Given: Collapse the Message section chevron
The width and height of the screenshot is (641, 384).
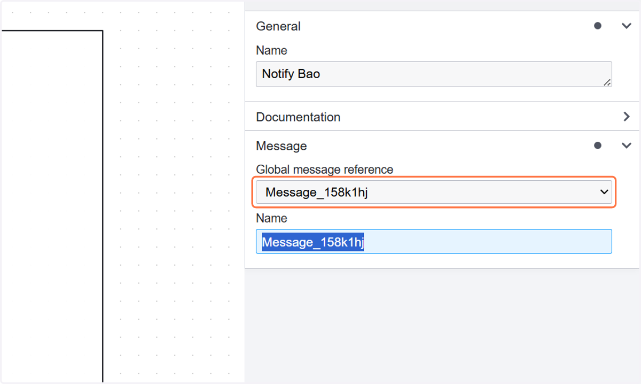Looking at the screenshot, I should click(627, 145).
